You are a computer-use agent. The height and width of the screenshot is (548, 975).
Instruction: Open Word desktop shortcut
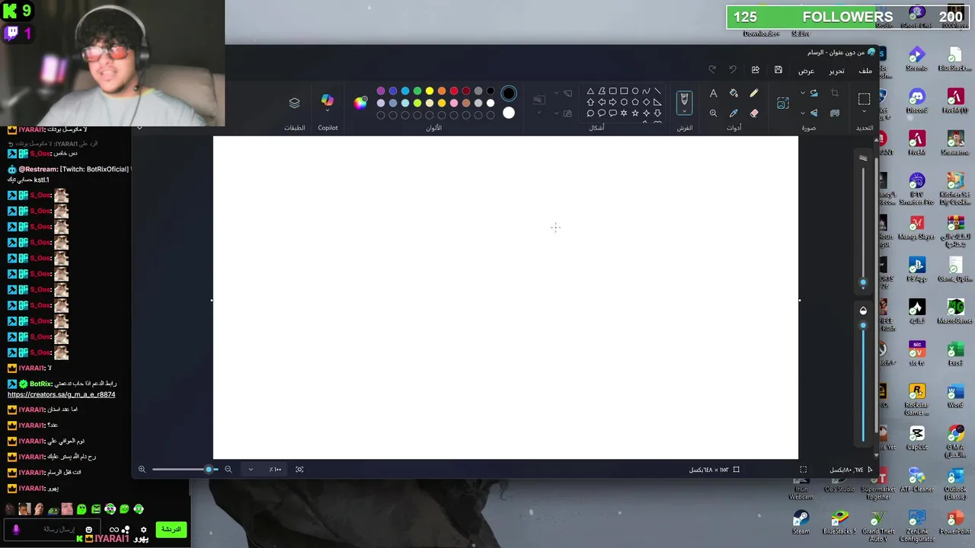pyautogui.click(x=955, y=395)
